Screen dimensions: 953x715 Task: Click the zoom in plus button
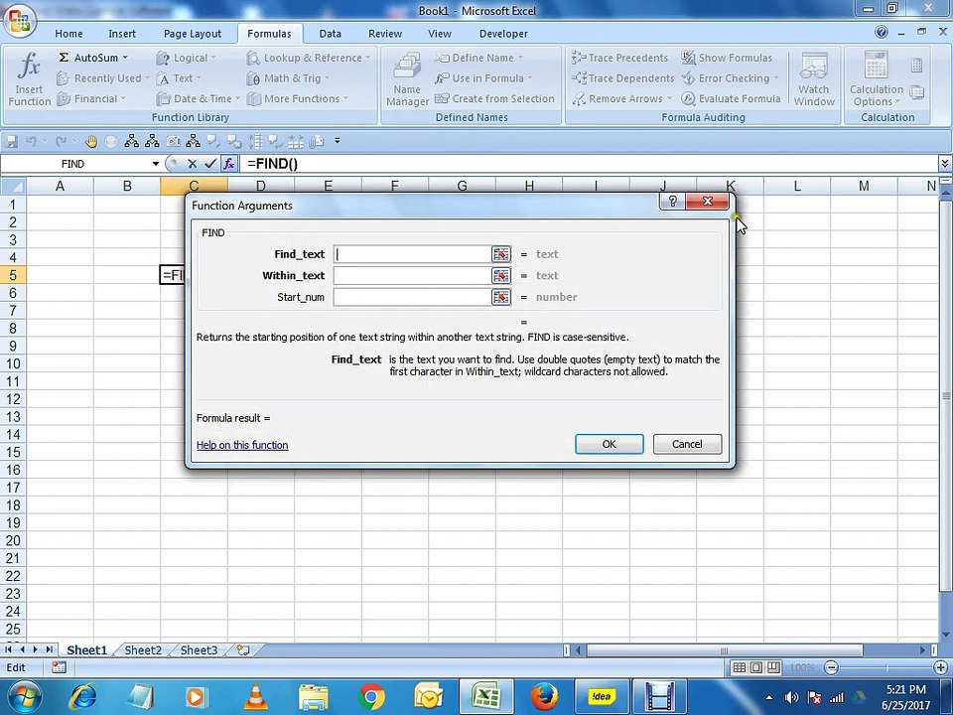click(941, 667)
